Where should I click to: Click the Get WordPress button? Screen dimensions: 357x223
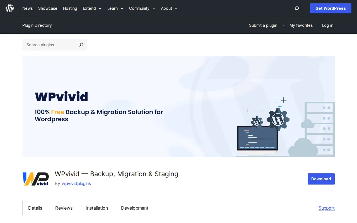click(331, 8)
